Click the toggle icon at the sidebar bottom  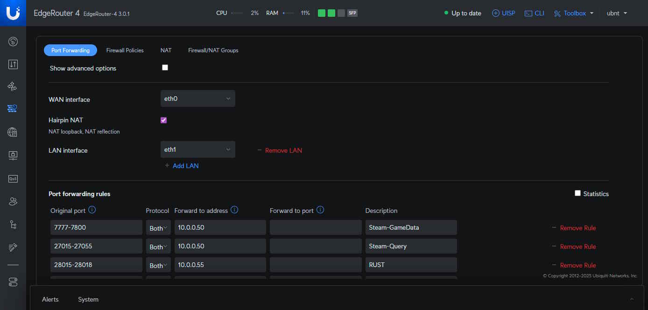13,282
